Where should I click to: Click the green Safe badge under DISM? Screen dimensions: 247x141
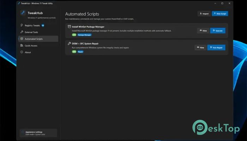tap(74, 51)
